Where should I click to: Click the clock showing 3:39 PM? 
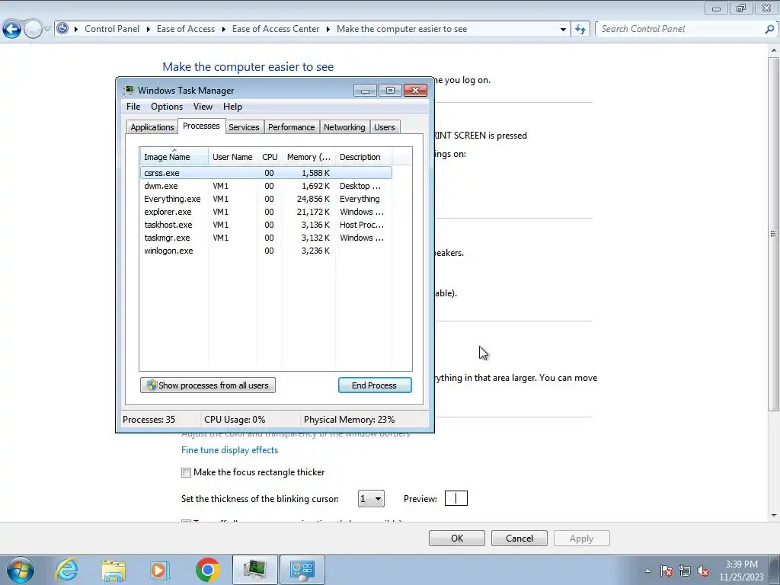tap(741, 564)
